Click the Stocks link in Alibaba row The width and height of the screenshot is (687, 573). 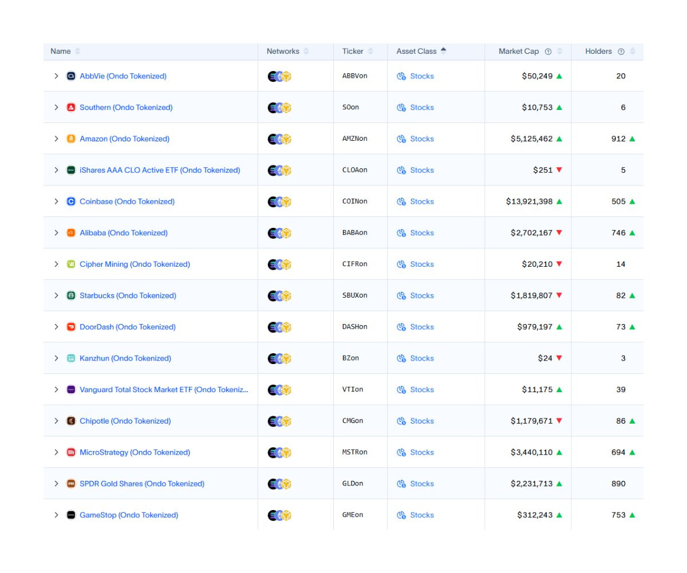tap(422, 233)
